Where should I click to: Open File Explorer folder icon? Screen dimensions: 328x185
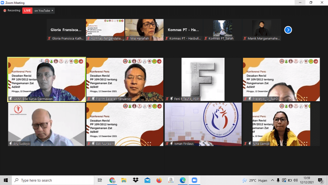click(124, 180)
